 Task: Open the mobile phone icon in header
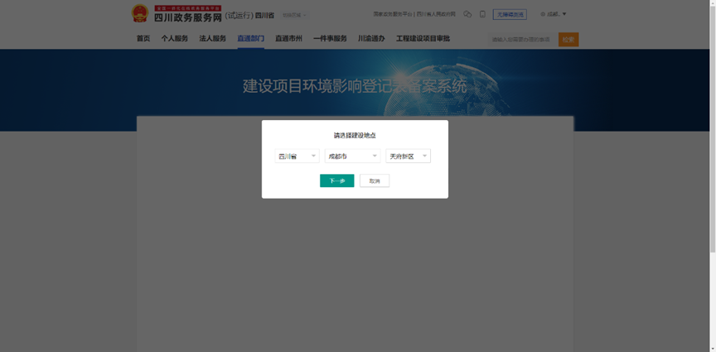tap(482, 14)
